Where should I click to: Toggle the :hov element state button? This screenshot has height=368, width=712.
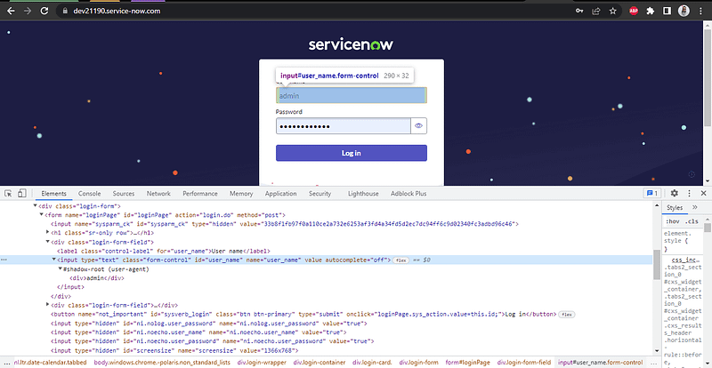coord(671,221)
